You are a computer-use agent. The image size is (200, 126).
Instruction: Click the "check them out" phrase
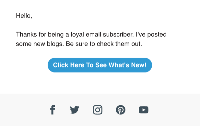click(119, 44)
